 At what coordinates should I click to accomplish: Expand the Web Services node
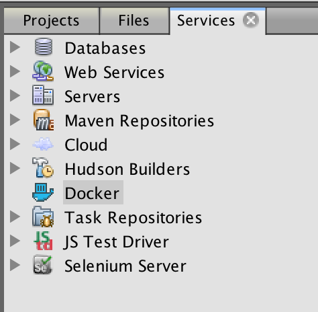point(15,71)
